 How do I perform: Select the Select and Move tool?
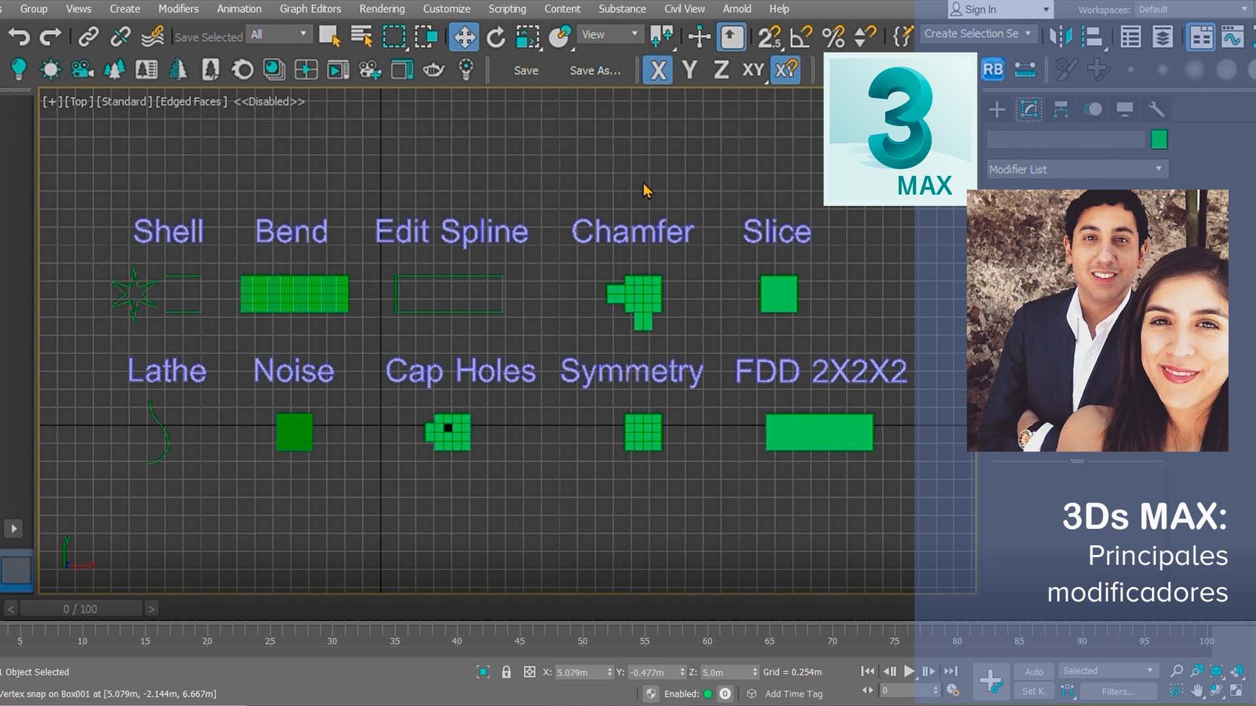click(x=464, y=37)
